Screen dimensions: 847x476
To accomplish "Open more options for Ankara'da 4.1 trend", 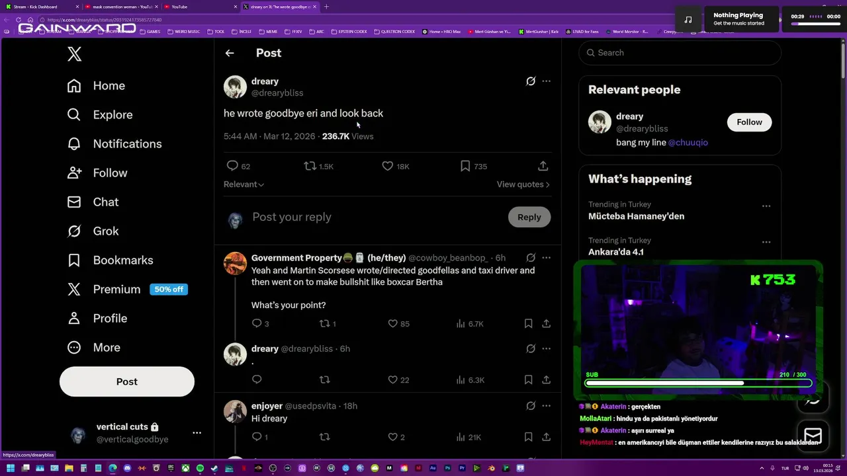I will 766,242.
